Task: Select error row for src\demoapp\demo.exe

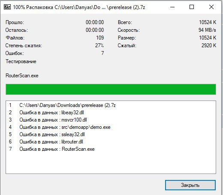Action: [111, 127]
